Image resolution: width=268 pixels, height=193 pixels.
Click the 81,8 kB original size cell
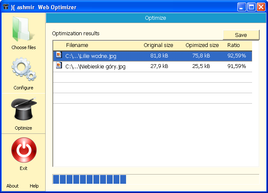coord(159,56)
